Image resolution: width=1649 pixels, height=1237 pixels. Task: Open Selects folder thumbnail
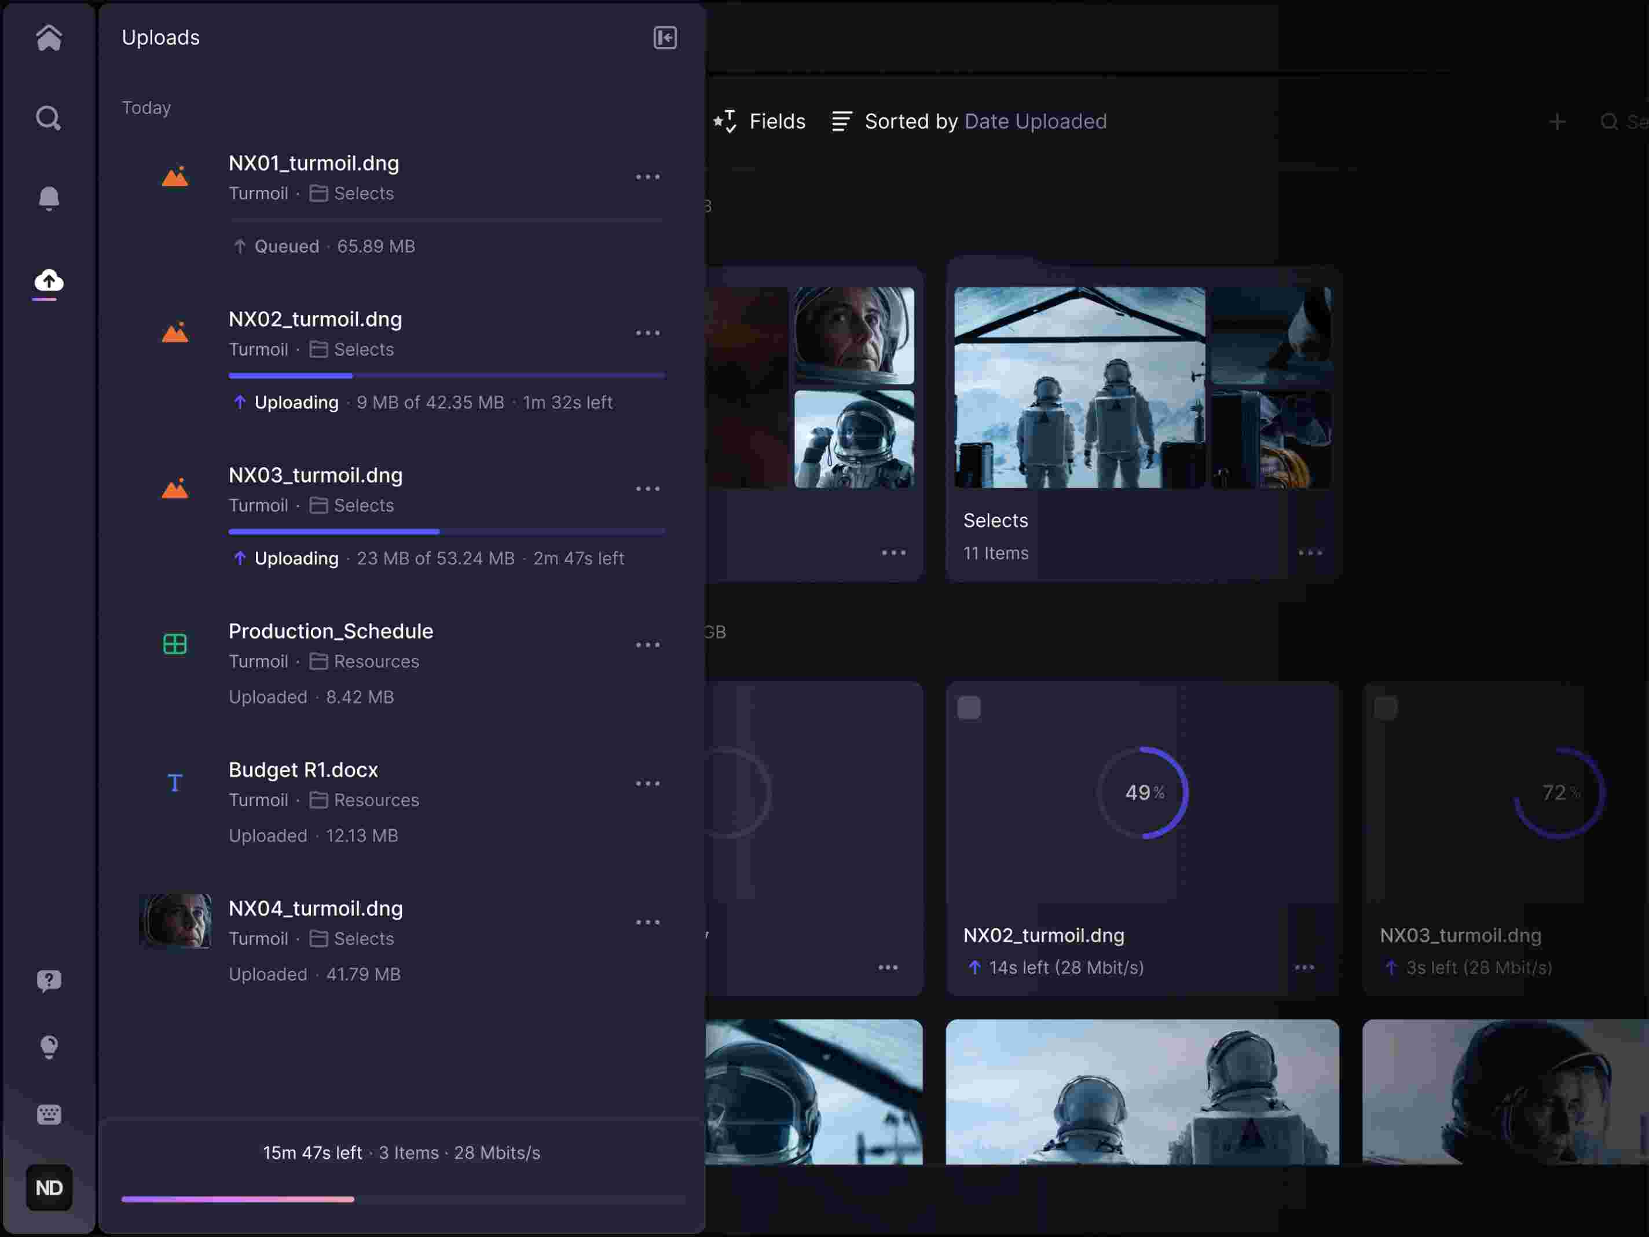pyautogui.click(x=1142, y=388)
